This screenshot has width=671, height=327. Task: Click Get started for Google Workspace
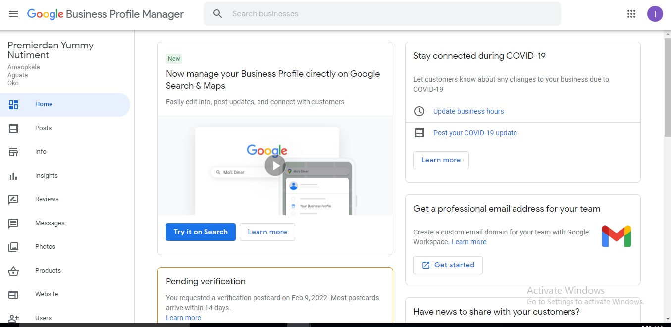[448, 265]
